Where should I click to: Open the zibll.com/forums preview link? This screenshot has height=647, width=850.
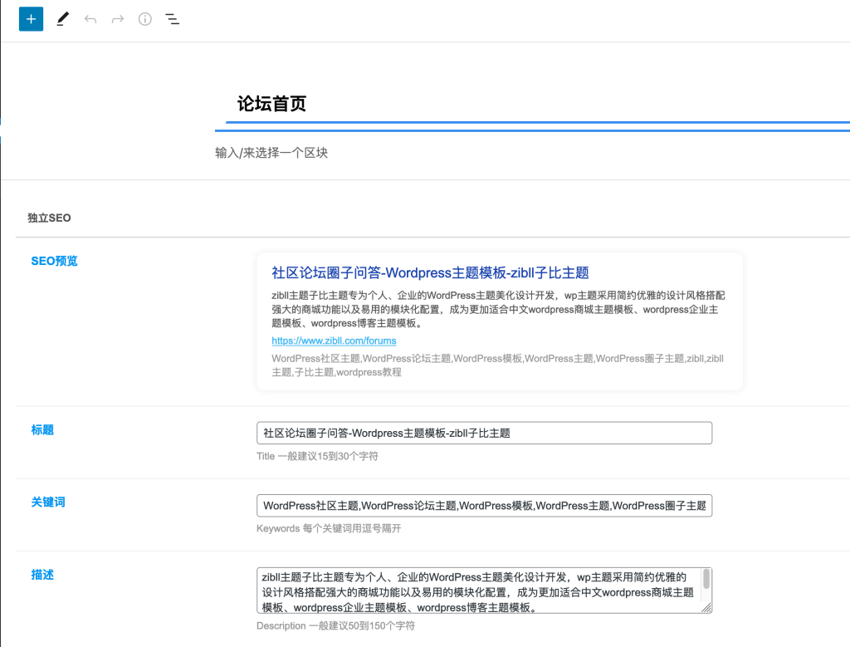click(x=335, y=341)
